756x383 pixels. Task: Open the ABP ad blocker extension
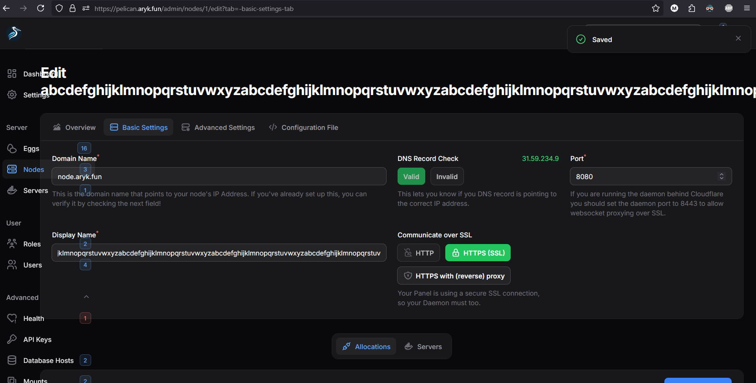(729, 8)
